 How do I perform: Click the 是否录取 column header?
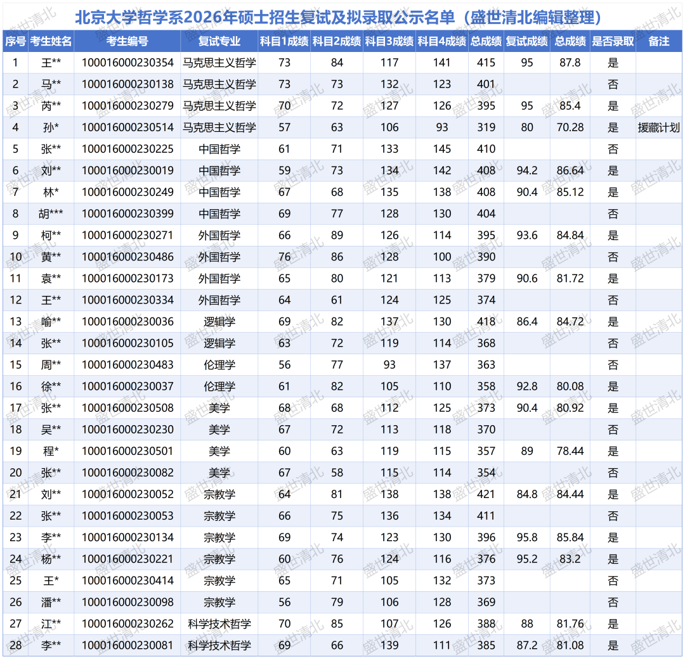point(612,41)
